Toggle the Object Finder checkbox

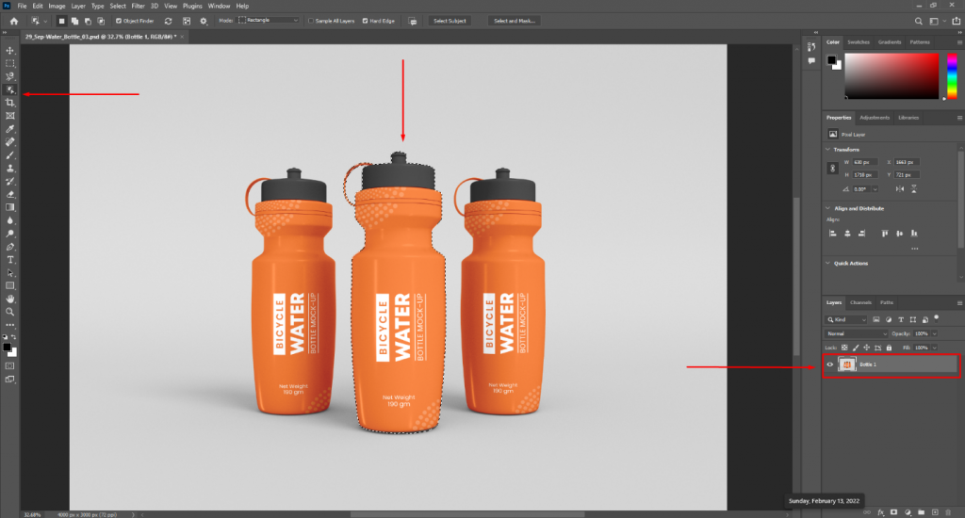(x=119, y=21)
